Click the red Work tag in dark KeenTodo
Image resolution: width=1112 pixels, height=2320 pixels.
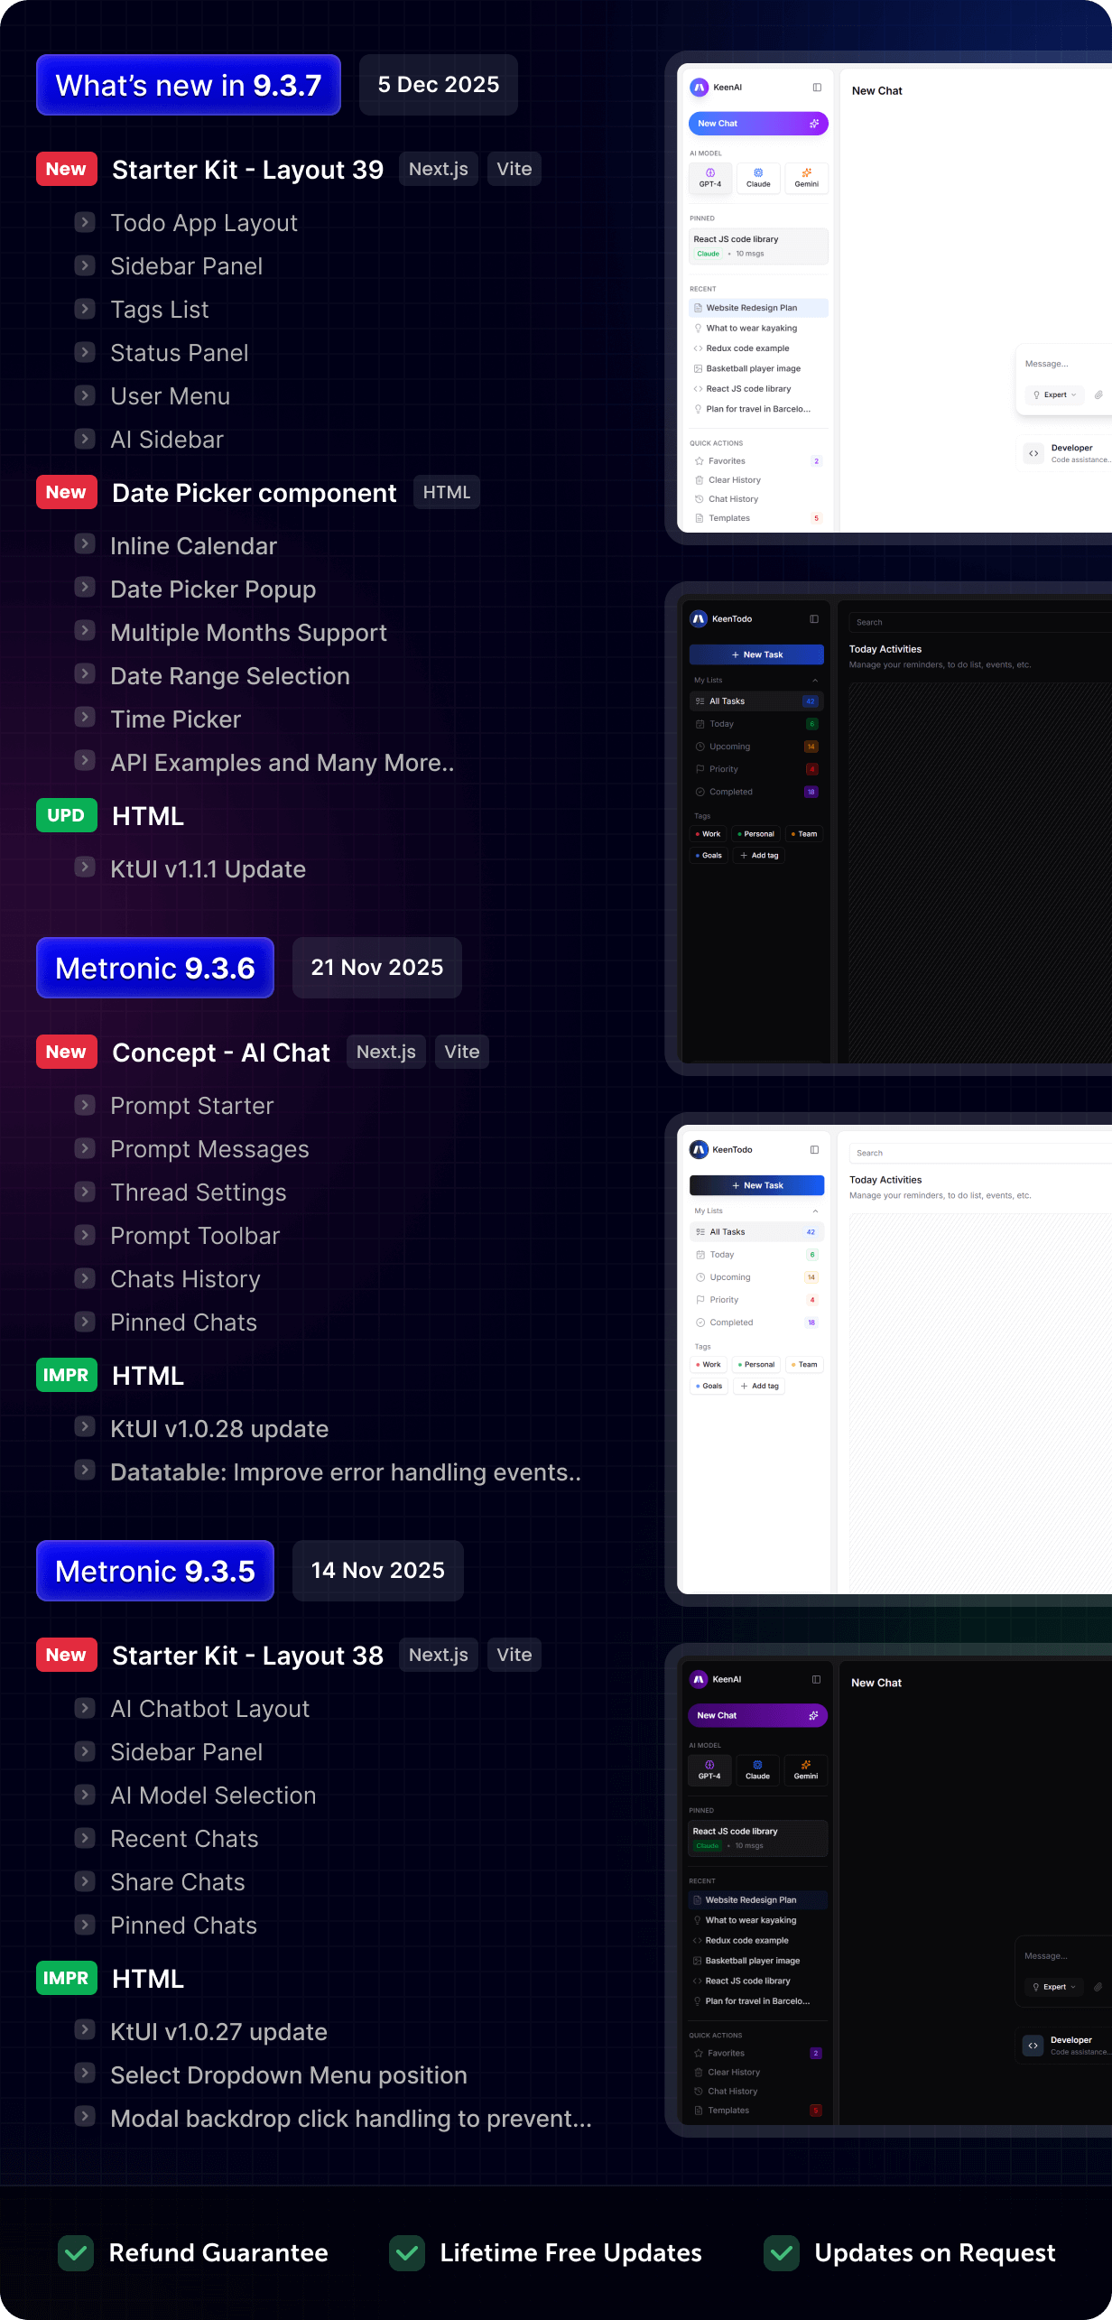pos(709,834)
